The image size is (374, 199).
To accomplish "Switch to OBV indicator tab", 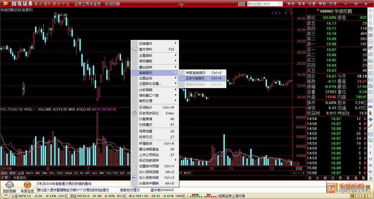I will pyautogui.click(x=88, y=173).
